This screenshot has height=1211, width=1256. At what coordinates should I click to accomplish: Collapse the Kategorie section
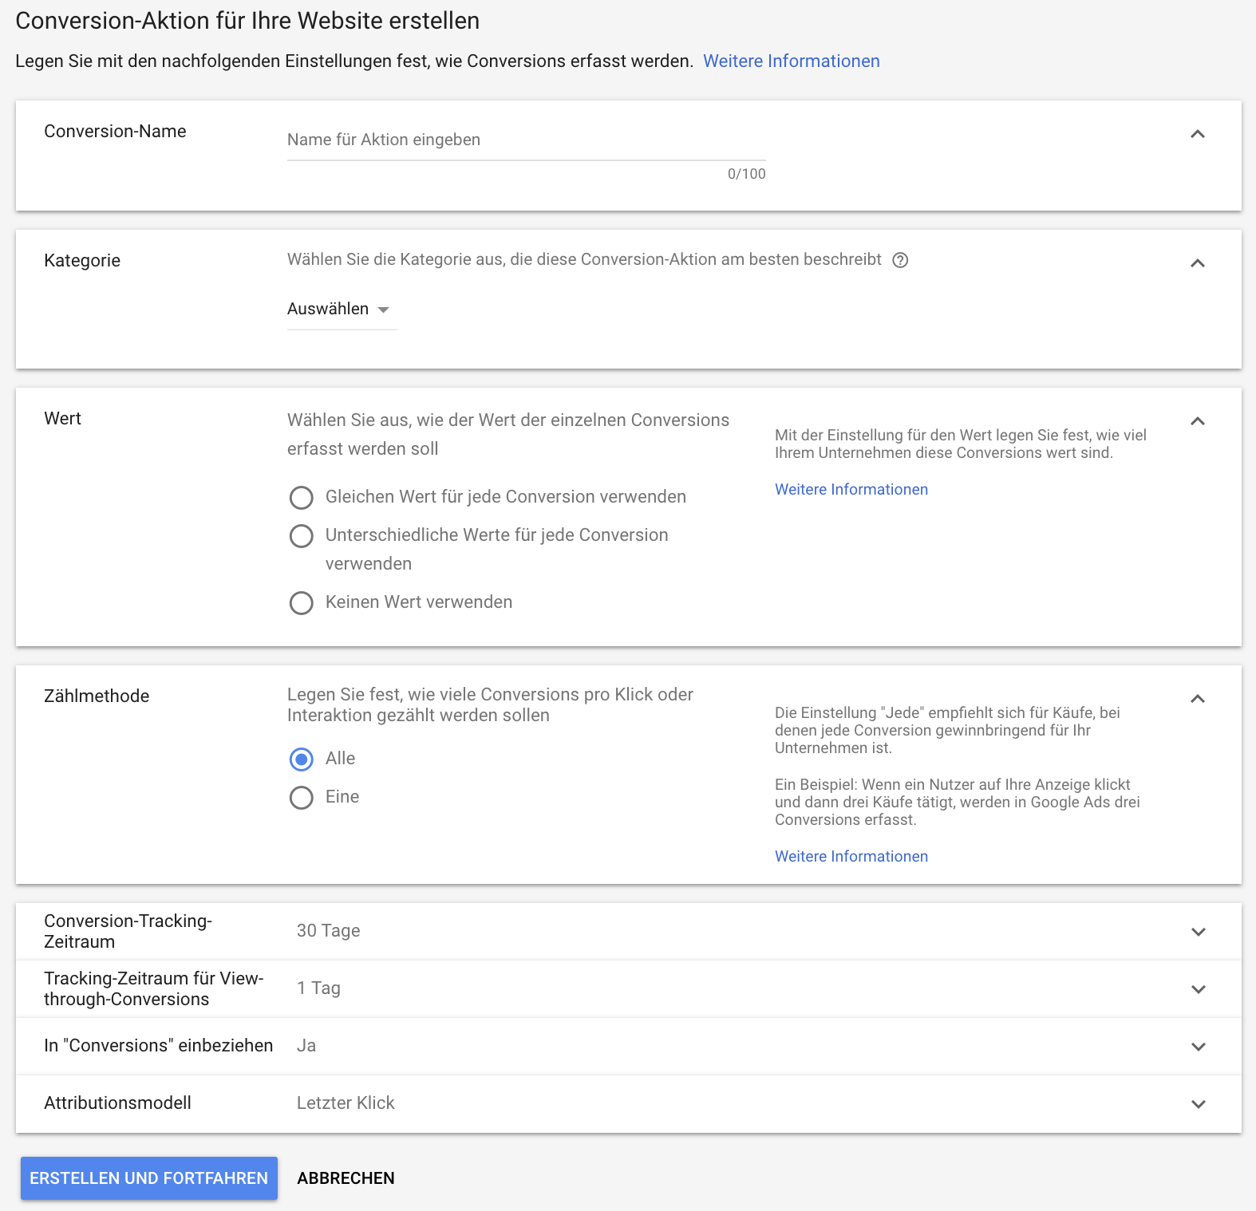(x=1198, y=263)
